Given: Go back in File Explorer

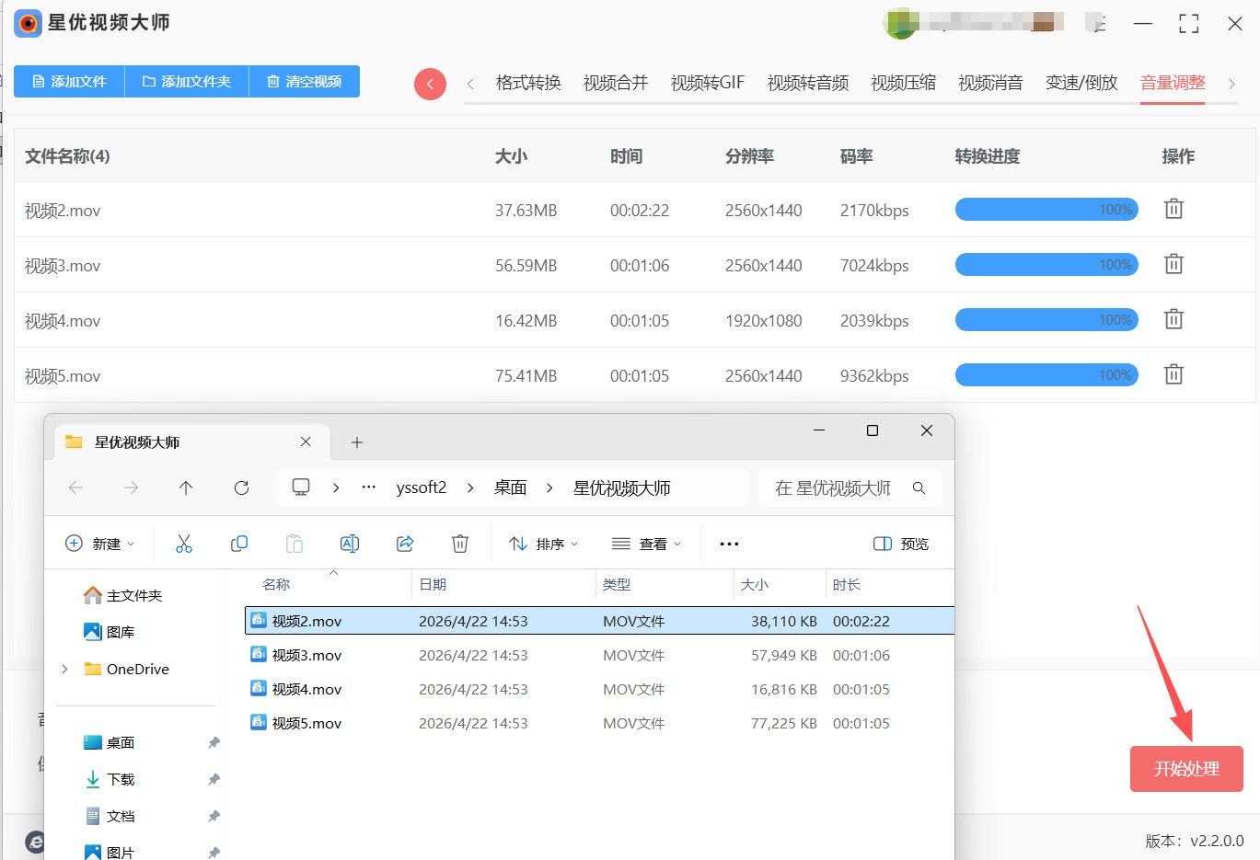Looking at the screenshot, I should click(x=76, y=487).
